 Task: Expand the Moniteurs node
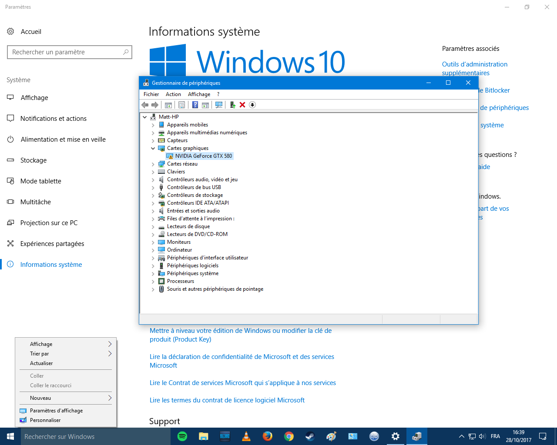(x=153, y=242)
